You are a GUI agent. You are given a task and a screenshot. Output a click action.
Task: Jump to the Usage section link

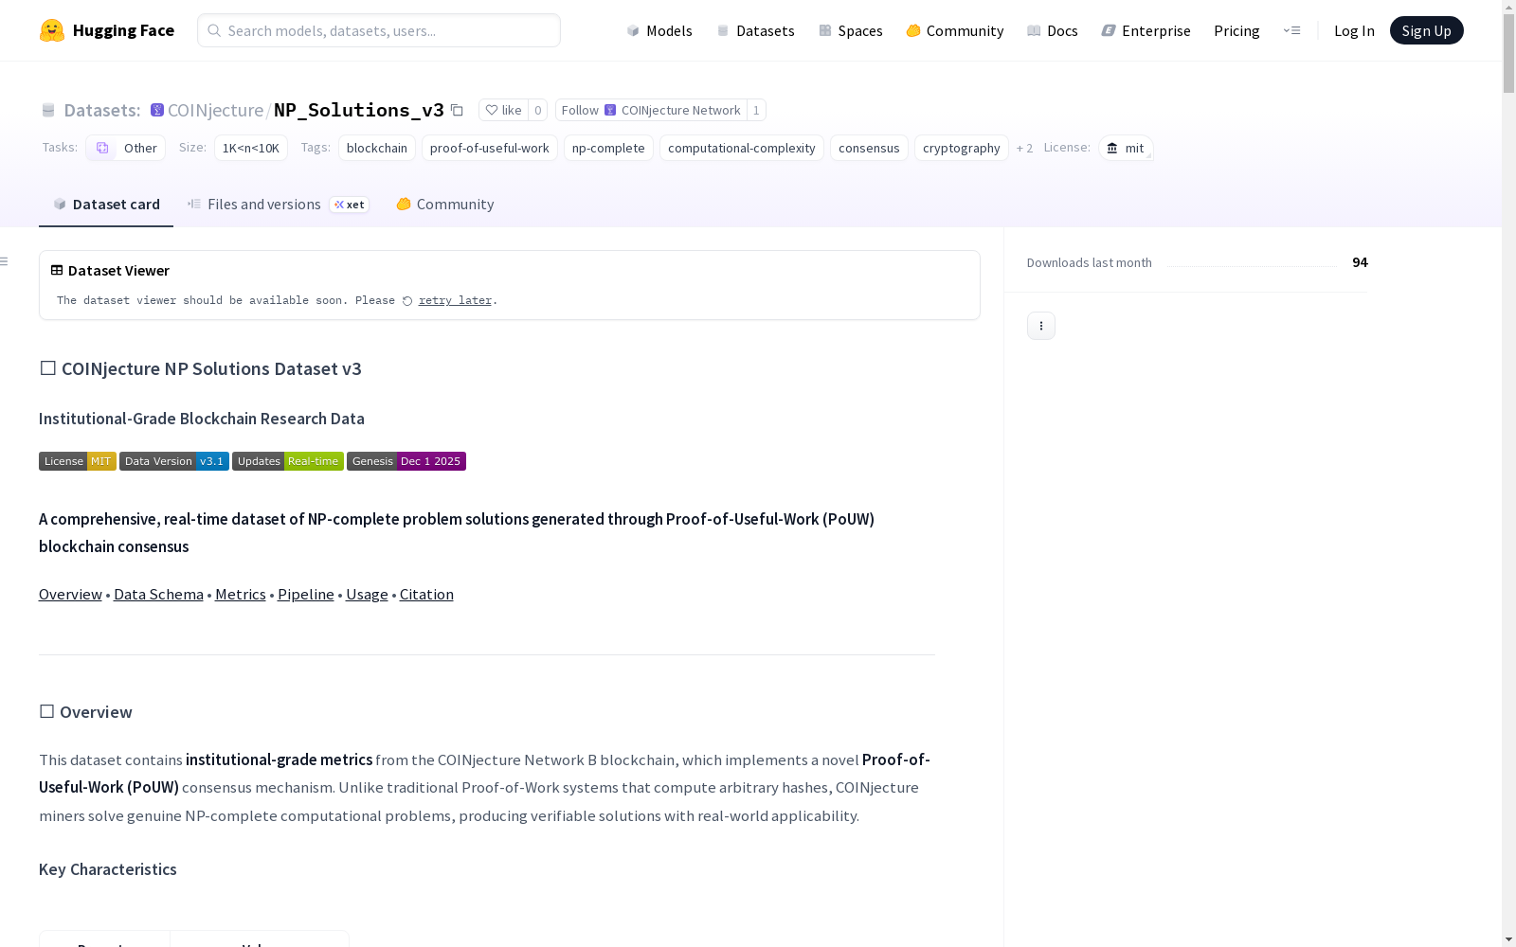(367, 595)
